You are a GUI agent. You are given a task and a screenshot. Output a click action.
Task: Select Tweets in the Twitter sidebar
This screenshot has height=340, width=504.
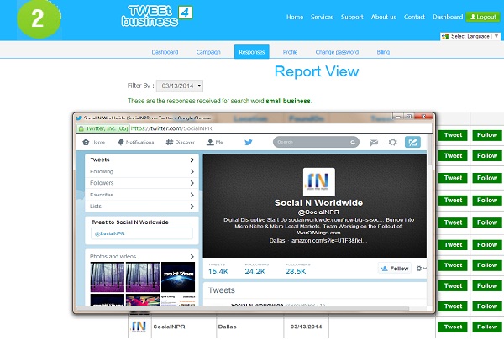(x=142, y=160)
